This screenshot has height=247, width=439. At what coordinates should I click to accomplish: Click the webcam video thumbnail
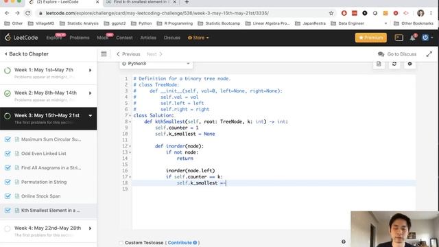point(394,229)
